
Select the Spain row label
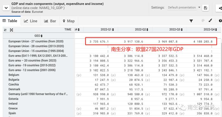(x=12, y=113)
